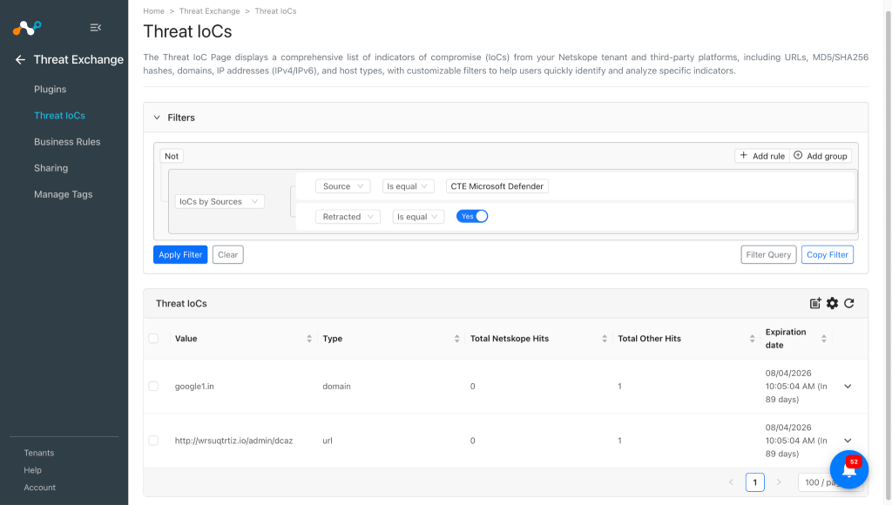Click CTE Microsoft Defender value field
892x505 pixels.
497,186
